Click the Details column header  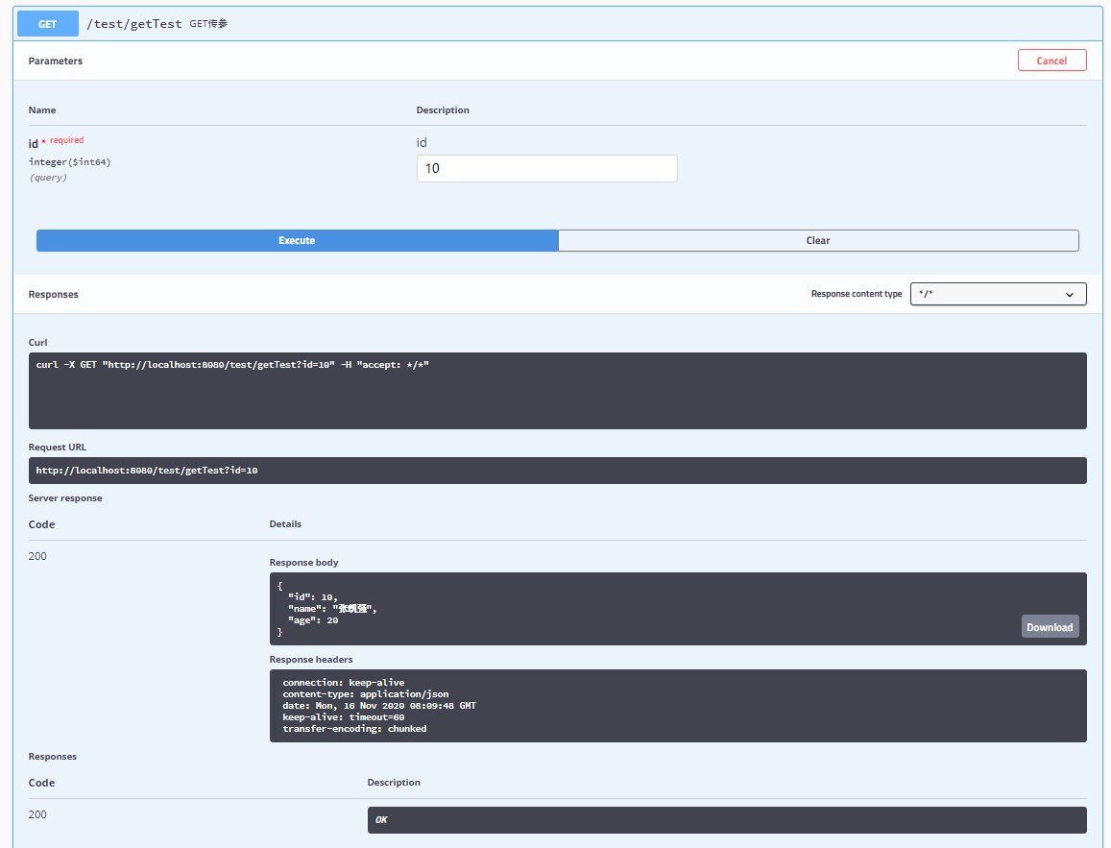click(x=285, y=524)
